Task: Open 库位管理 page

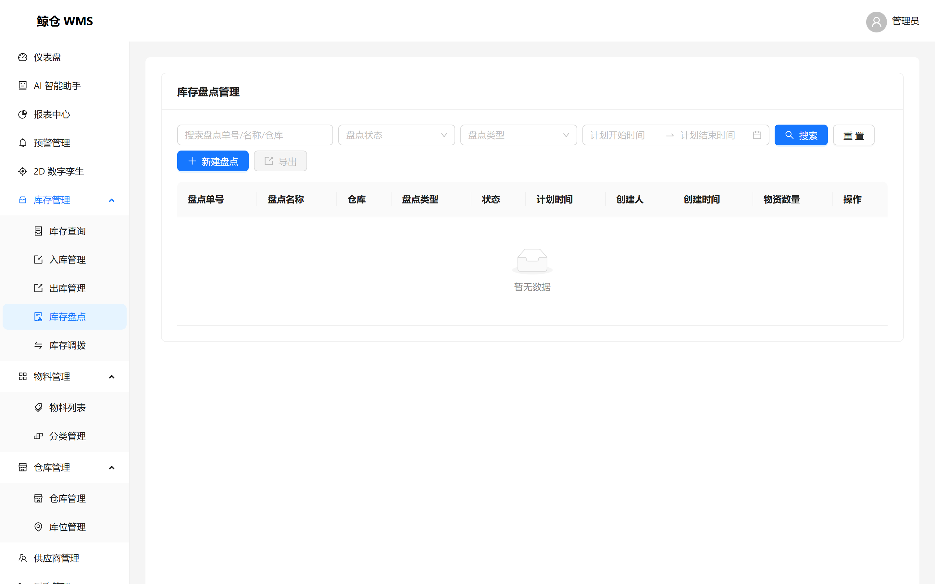Action: [65, 527]
